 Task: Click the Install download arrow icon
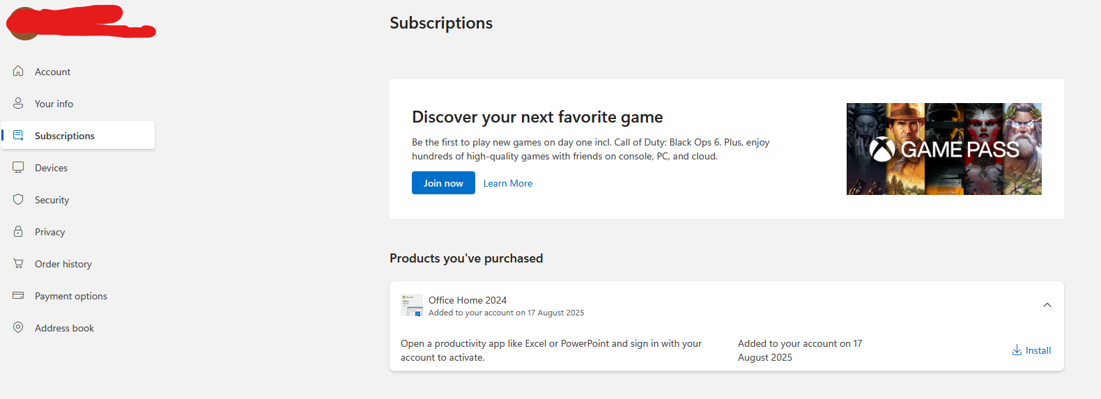coord(1017,350)
